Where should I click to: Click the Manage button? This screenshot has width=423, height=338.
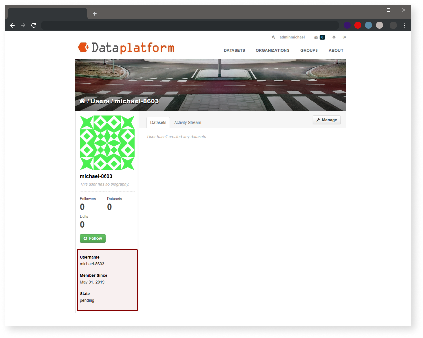(326, 120)
